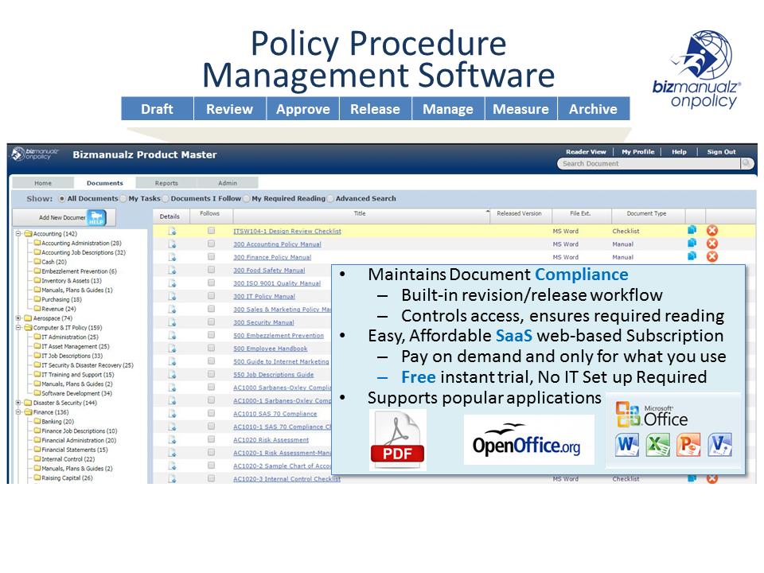
Task: Click the Document Type column header
Action: click(x=646, y=213)
